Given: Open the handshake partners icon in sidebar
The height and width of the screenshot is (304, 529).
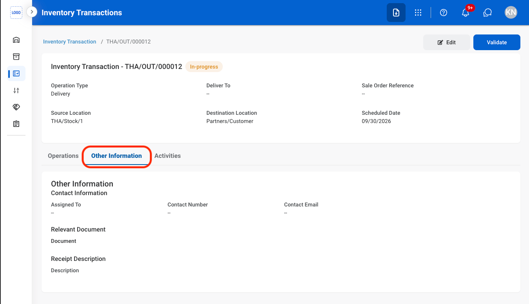Looking at the screenshot, I should pyautogui.click(x=16, y=107).
